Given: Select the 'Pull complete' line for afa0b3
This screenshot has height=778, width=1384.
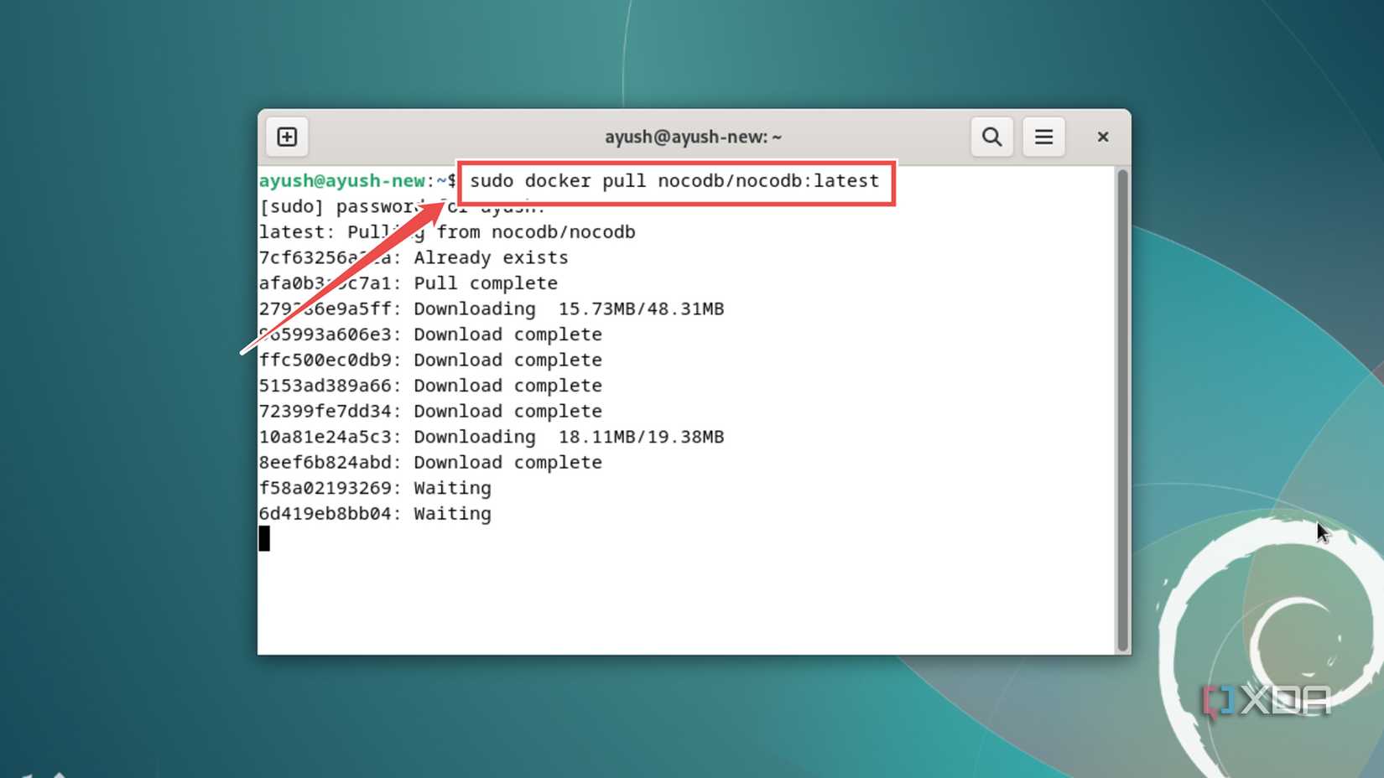Looking at the screenshot, I should (x=485, y=283).
